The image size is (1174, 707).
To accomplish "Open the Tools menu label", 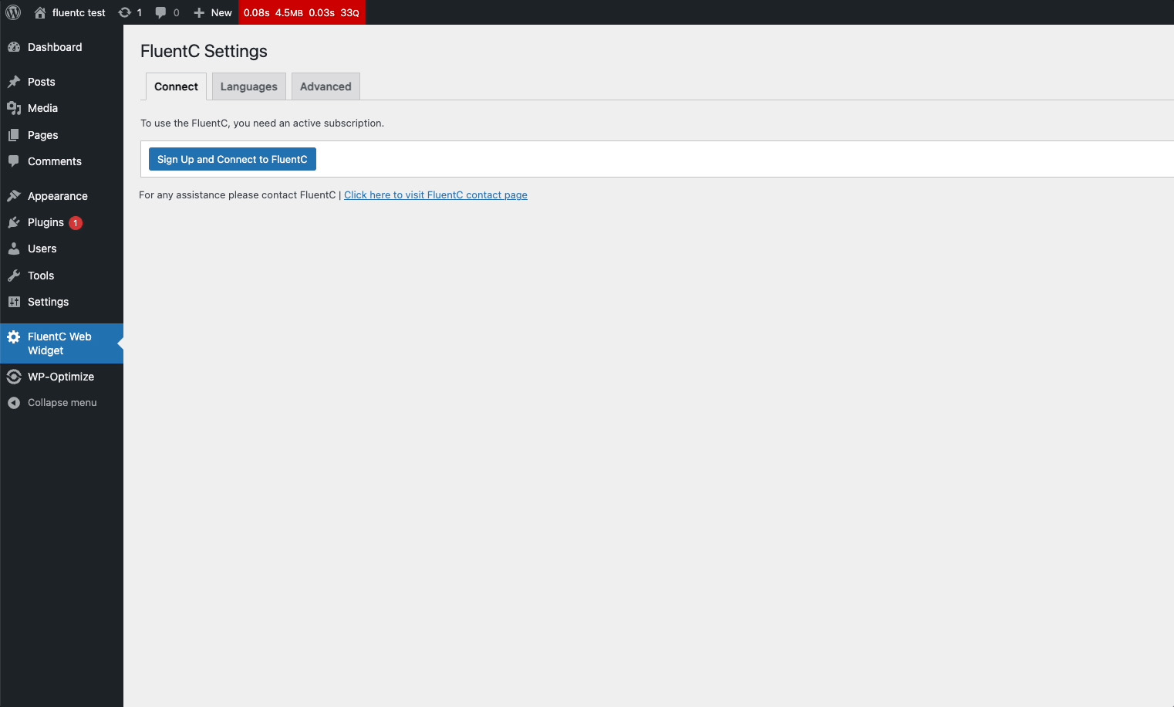I will (x=41, y=276).
